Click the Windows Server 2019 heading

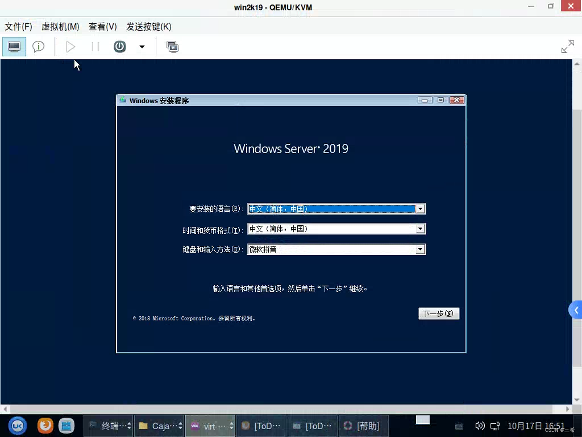tap(291, 148)
